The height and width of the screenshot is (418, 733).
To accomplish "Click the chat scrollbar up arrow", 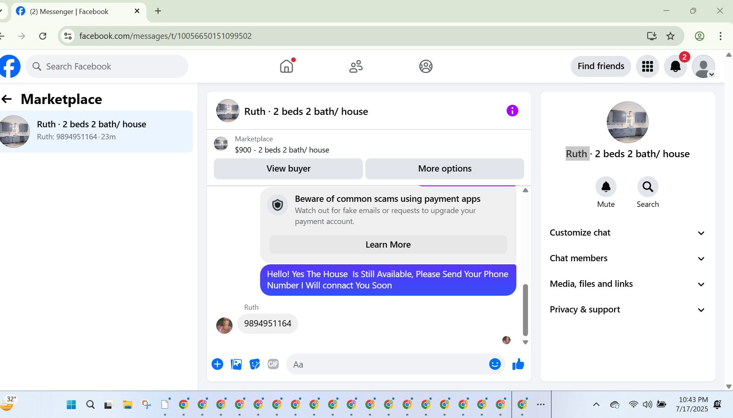I will 525,191.
